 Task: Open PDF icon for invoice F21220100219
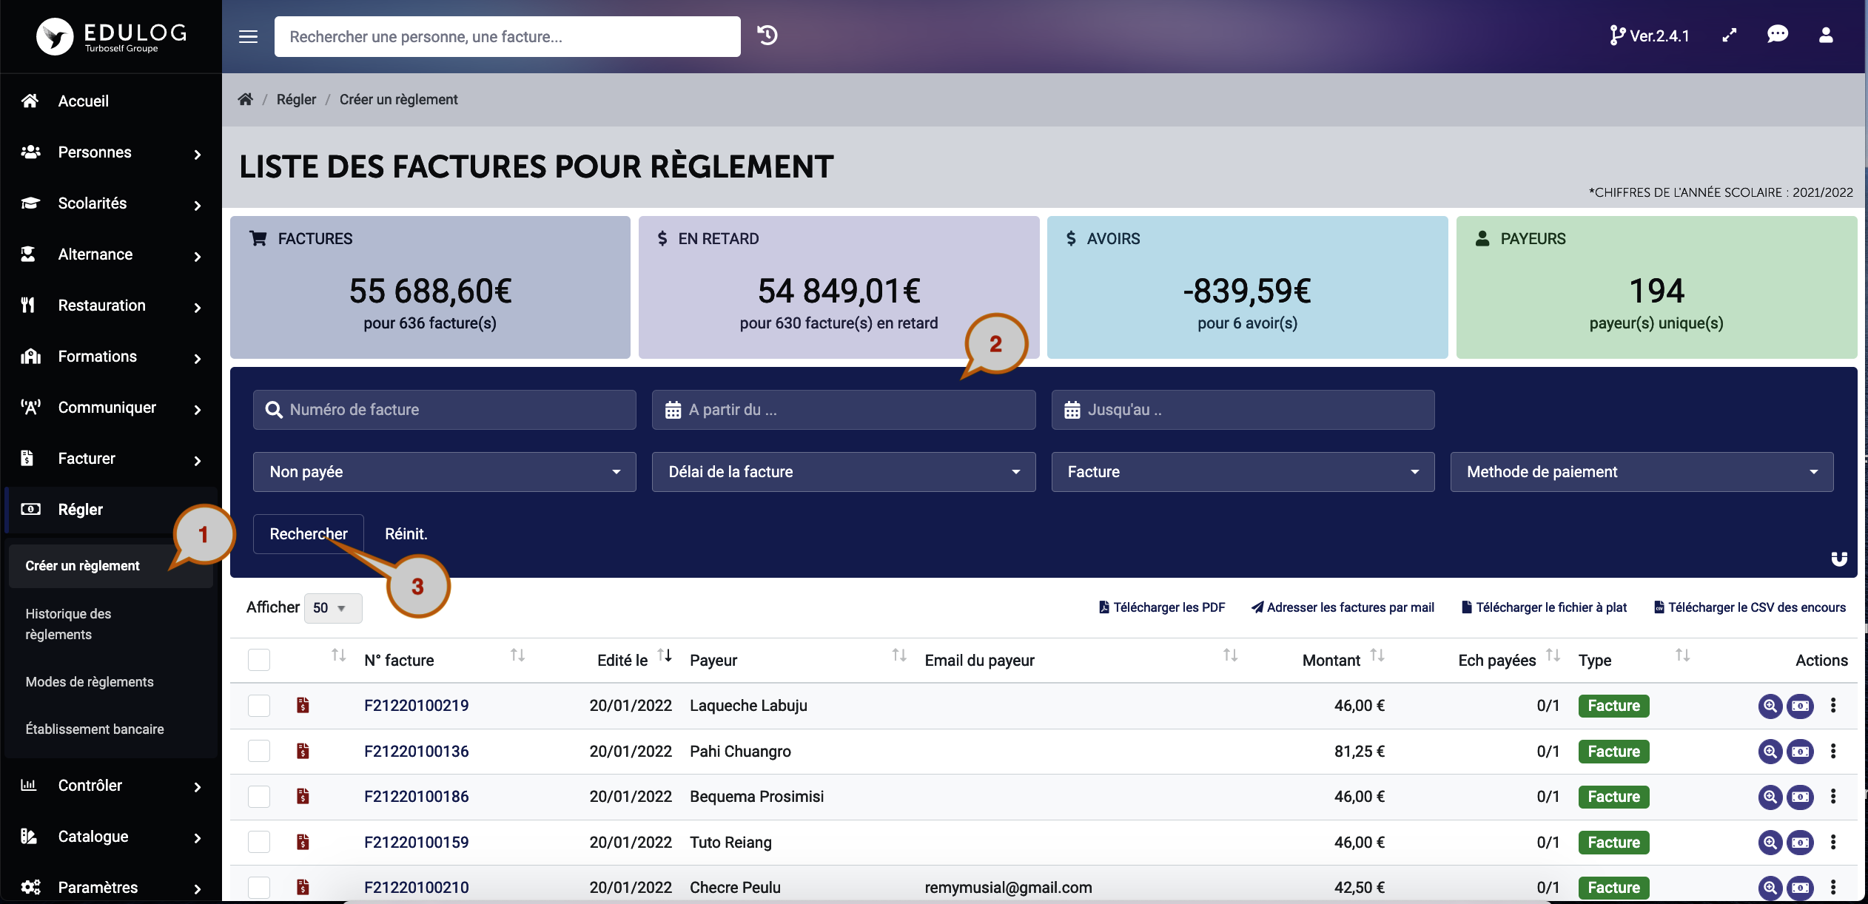tap(303, 705)
